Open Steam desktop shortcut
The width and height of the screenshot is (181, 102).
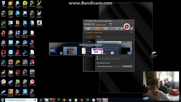point(11,82)
